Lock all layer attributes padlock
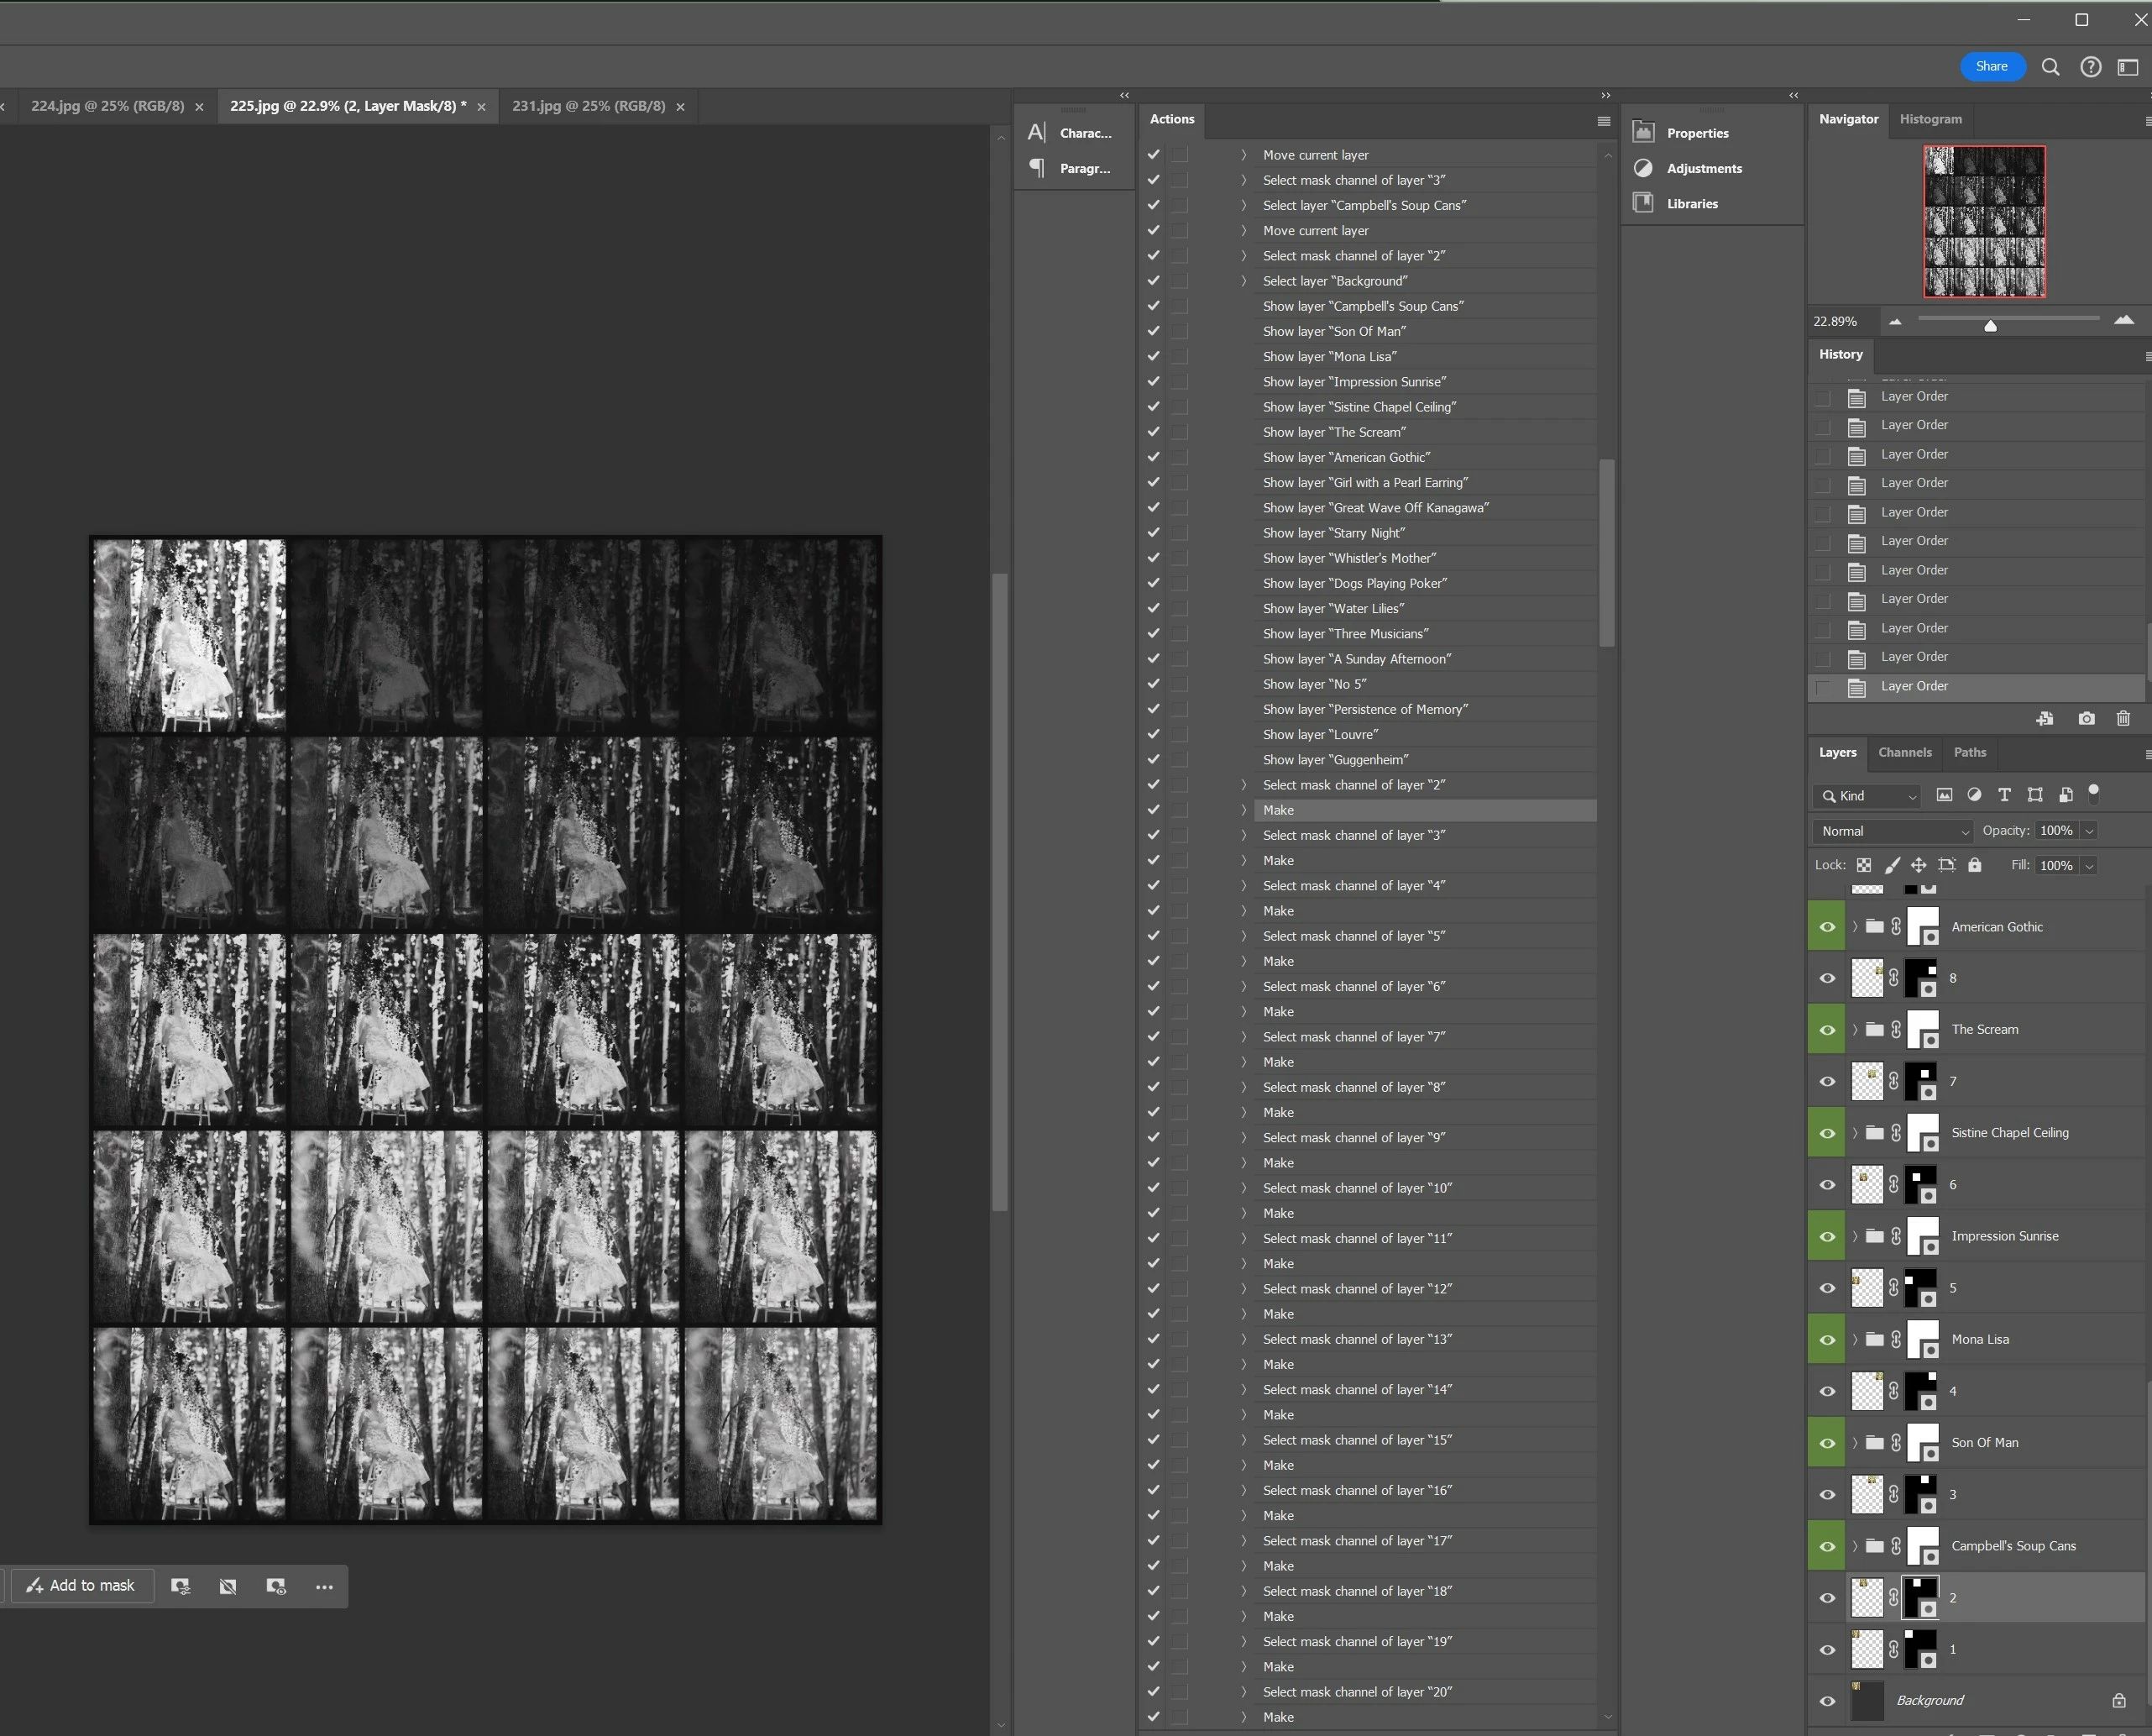This screenshot has width=2152, height=1736. click(x=1975, y=865)
